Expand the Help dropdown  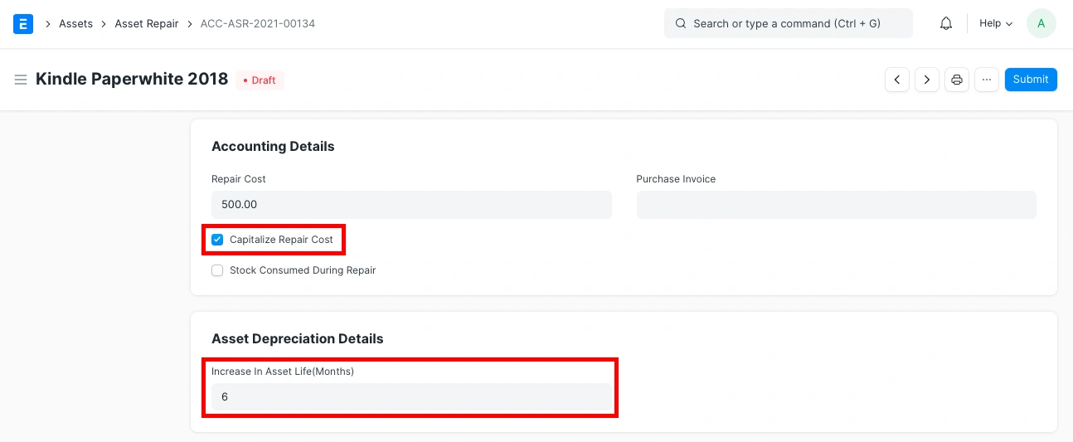coord(996,24)
